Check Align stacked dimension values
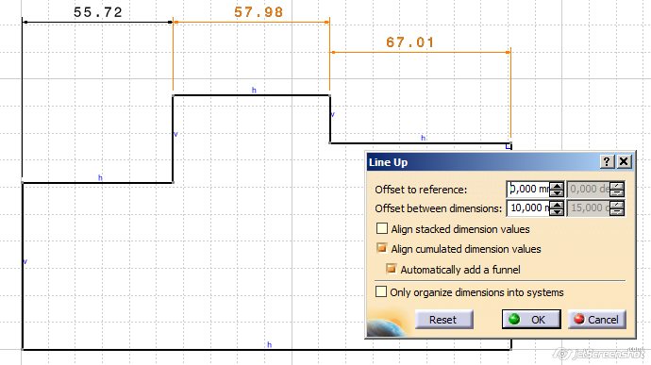651x365 pixels. pos(381,229)
